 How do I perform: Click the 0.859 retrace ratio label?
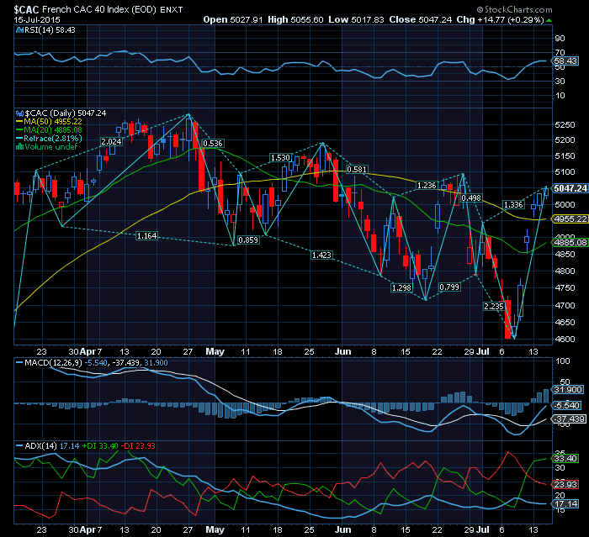248,240
